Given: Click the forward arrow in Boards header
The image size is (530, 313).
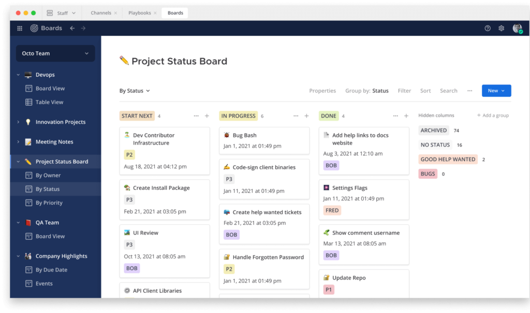Looking at the screenshot, I should [x=84, y=28].
